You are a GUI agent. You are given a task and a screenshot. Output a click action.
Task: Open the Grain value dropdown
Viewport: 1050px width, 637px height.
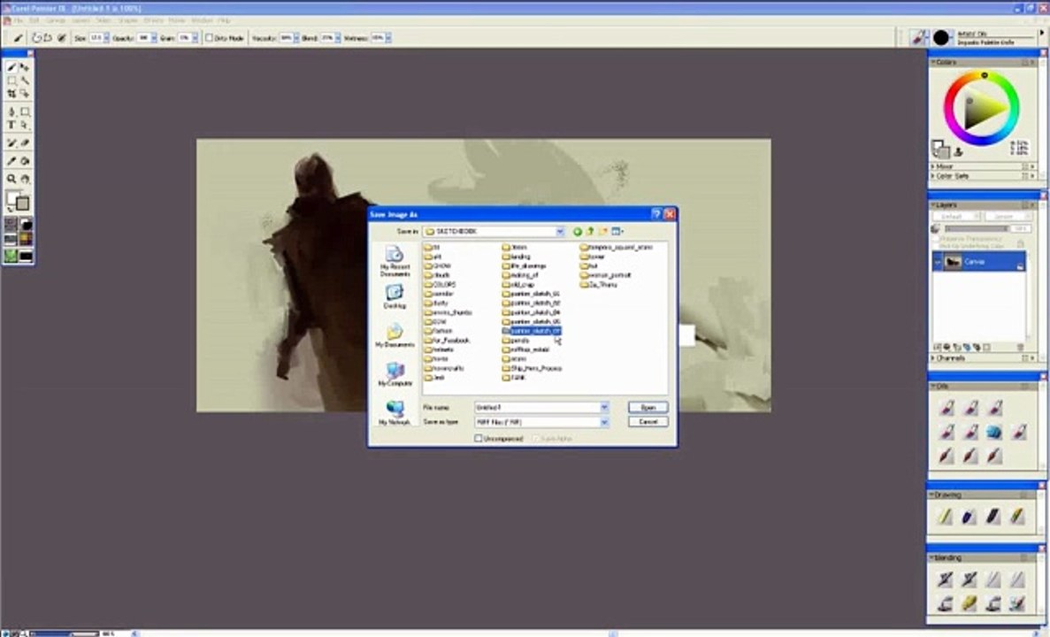195,38
